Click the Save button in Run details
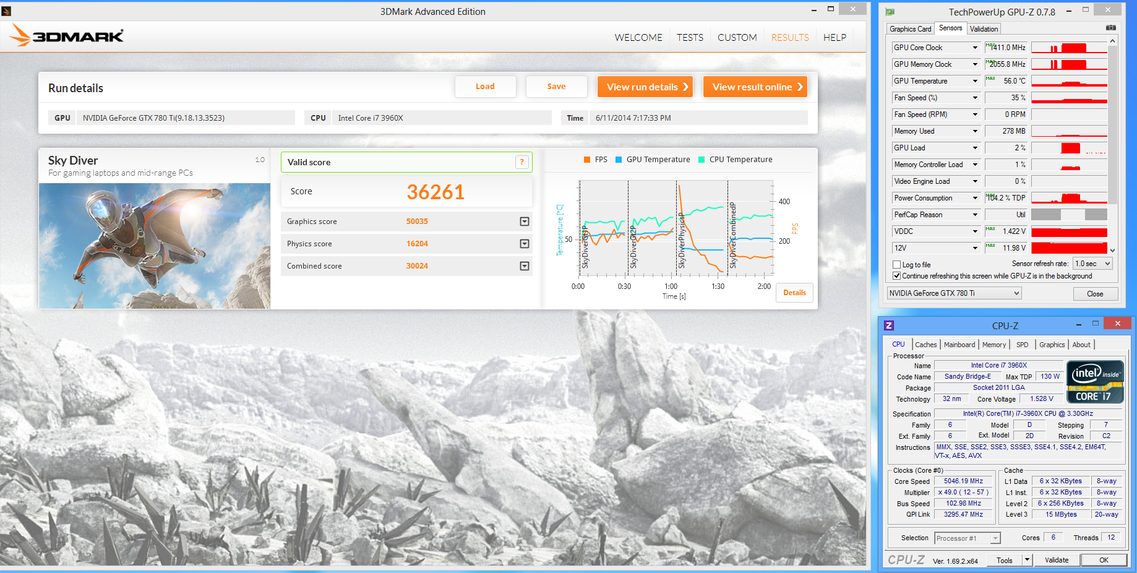Screen dimensions: 1137x573 556,87
